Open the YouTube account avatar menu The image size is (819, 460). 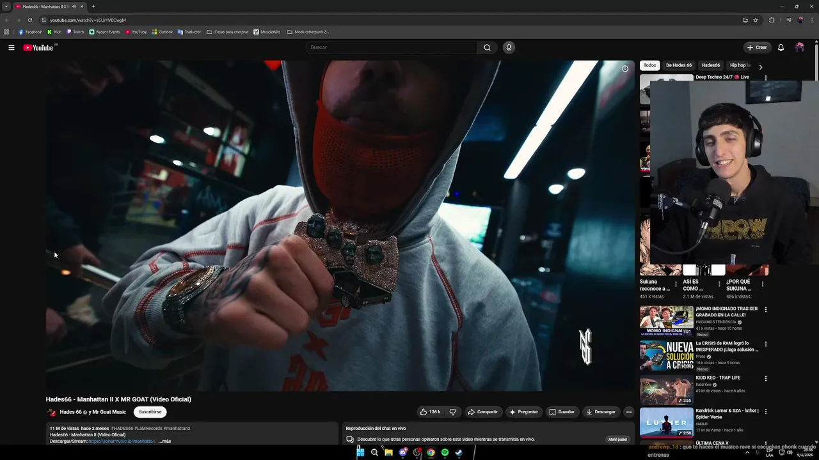click(x=800, y=47)
